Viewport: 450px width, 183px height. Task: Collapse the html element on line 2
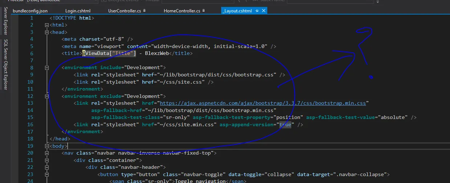click(x=46, y=25)
